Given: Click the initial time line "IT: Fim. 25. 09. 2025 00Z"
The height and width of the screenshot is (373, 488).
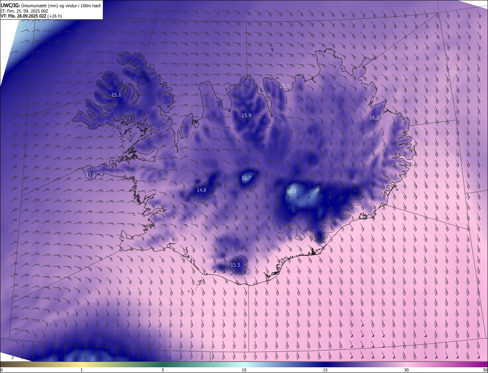Looking at the screenshot, I should click(24, 11).
